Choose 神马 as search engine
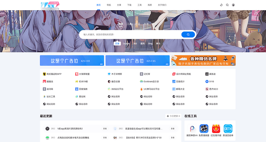This screenshot has height=142, width=266. point(158,43)
